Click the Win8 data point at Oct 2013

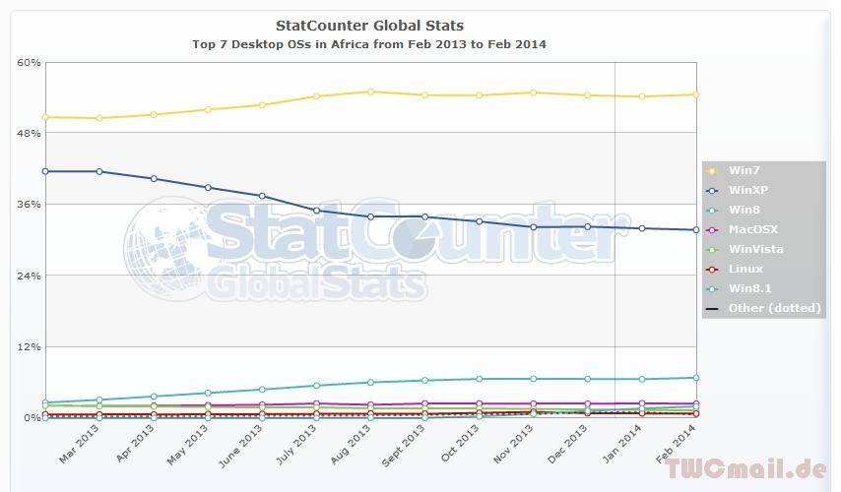pos(479,379)
